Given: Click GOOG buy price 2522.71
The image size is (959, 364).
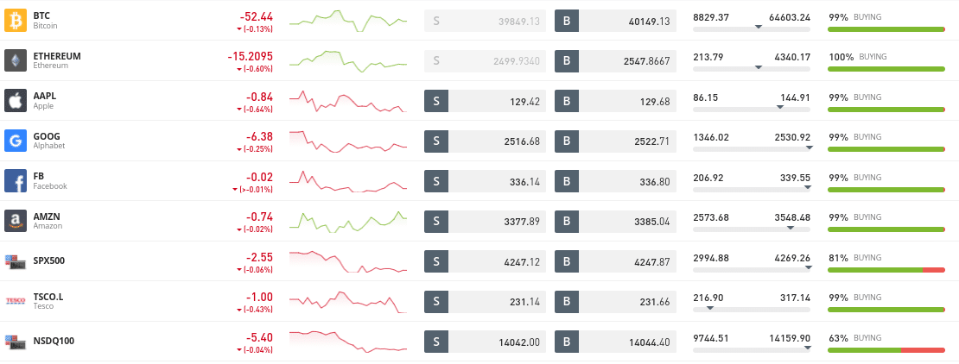Looking at the screenshot, I should click(x=652, y=141).
